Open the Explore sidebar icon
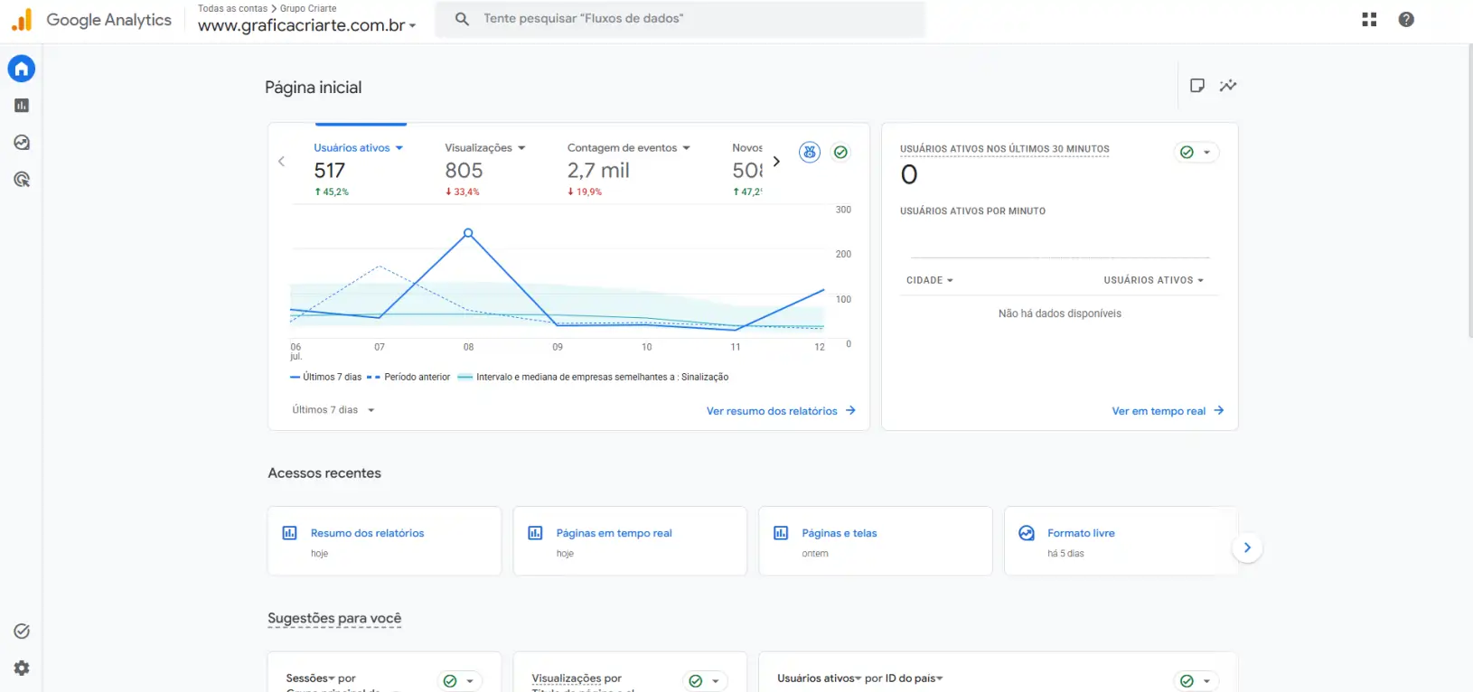Image resolution: width=1473 pixels, height=692 pixels. pyautogui.click(x=22, y=143)
